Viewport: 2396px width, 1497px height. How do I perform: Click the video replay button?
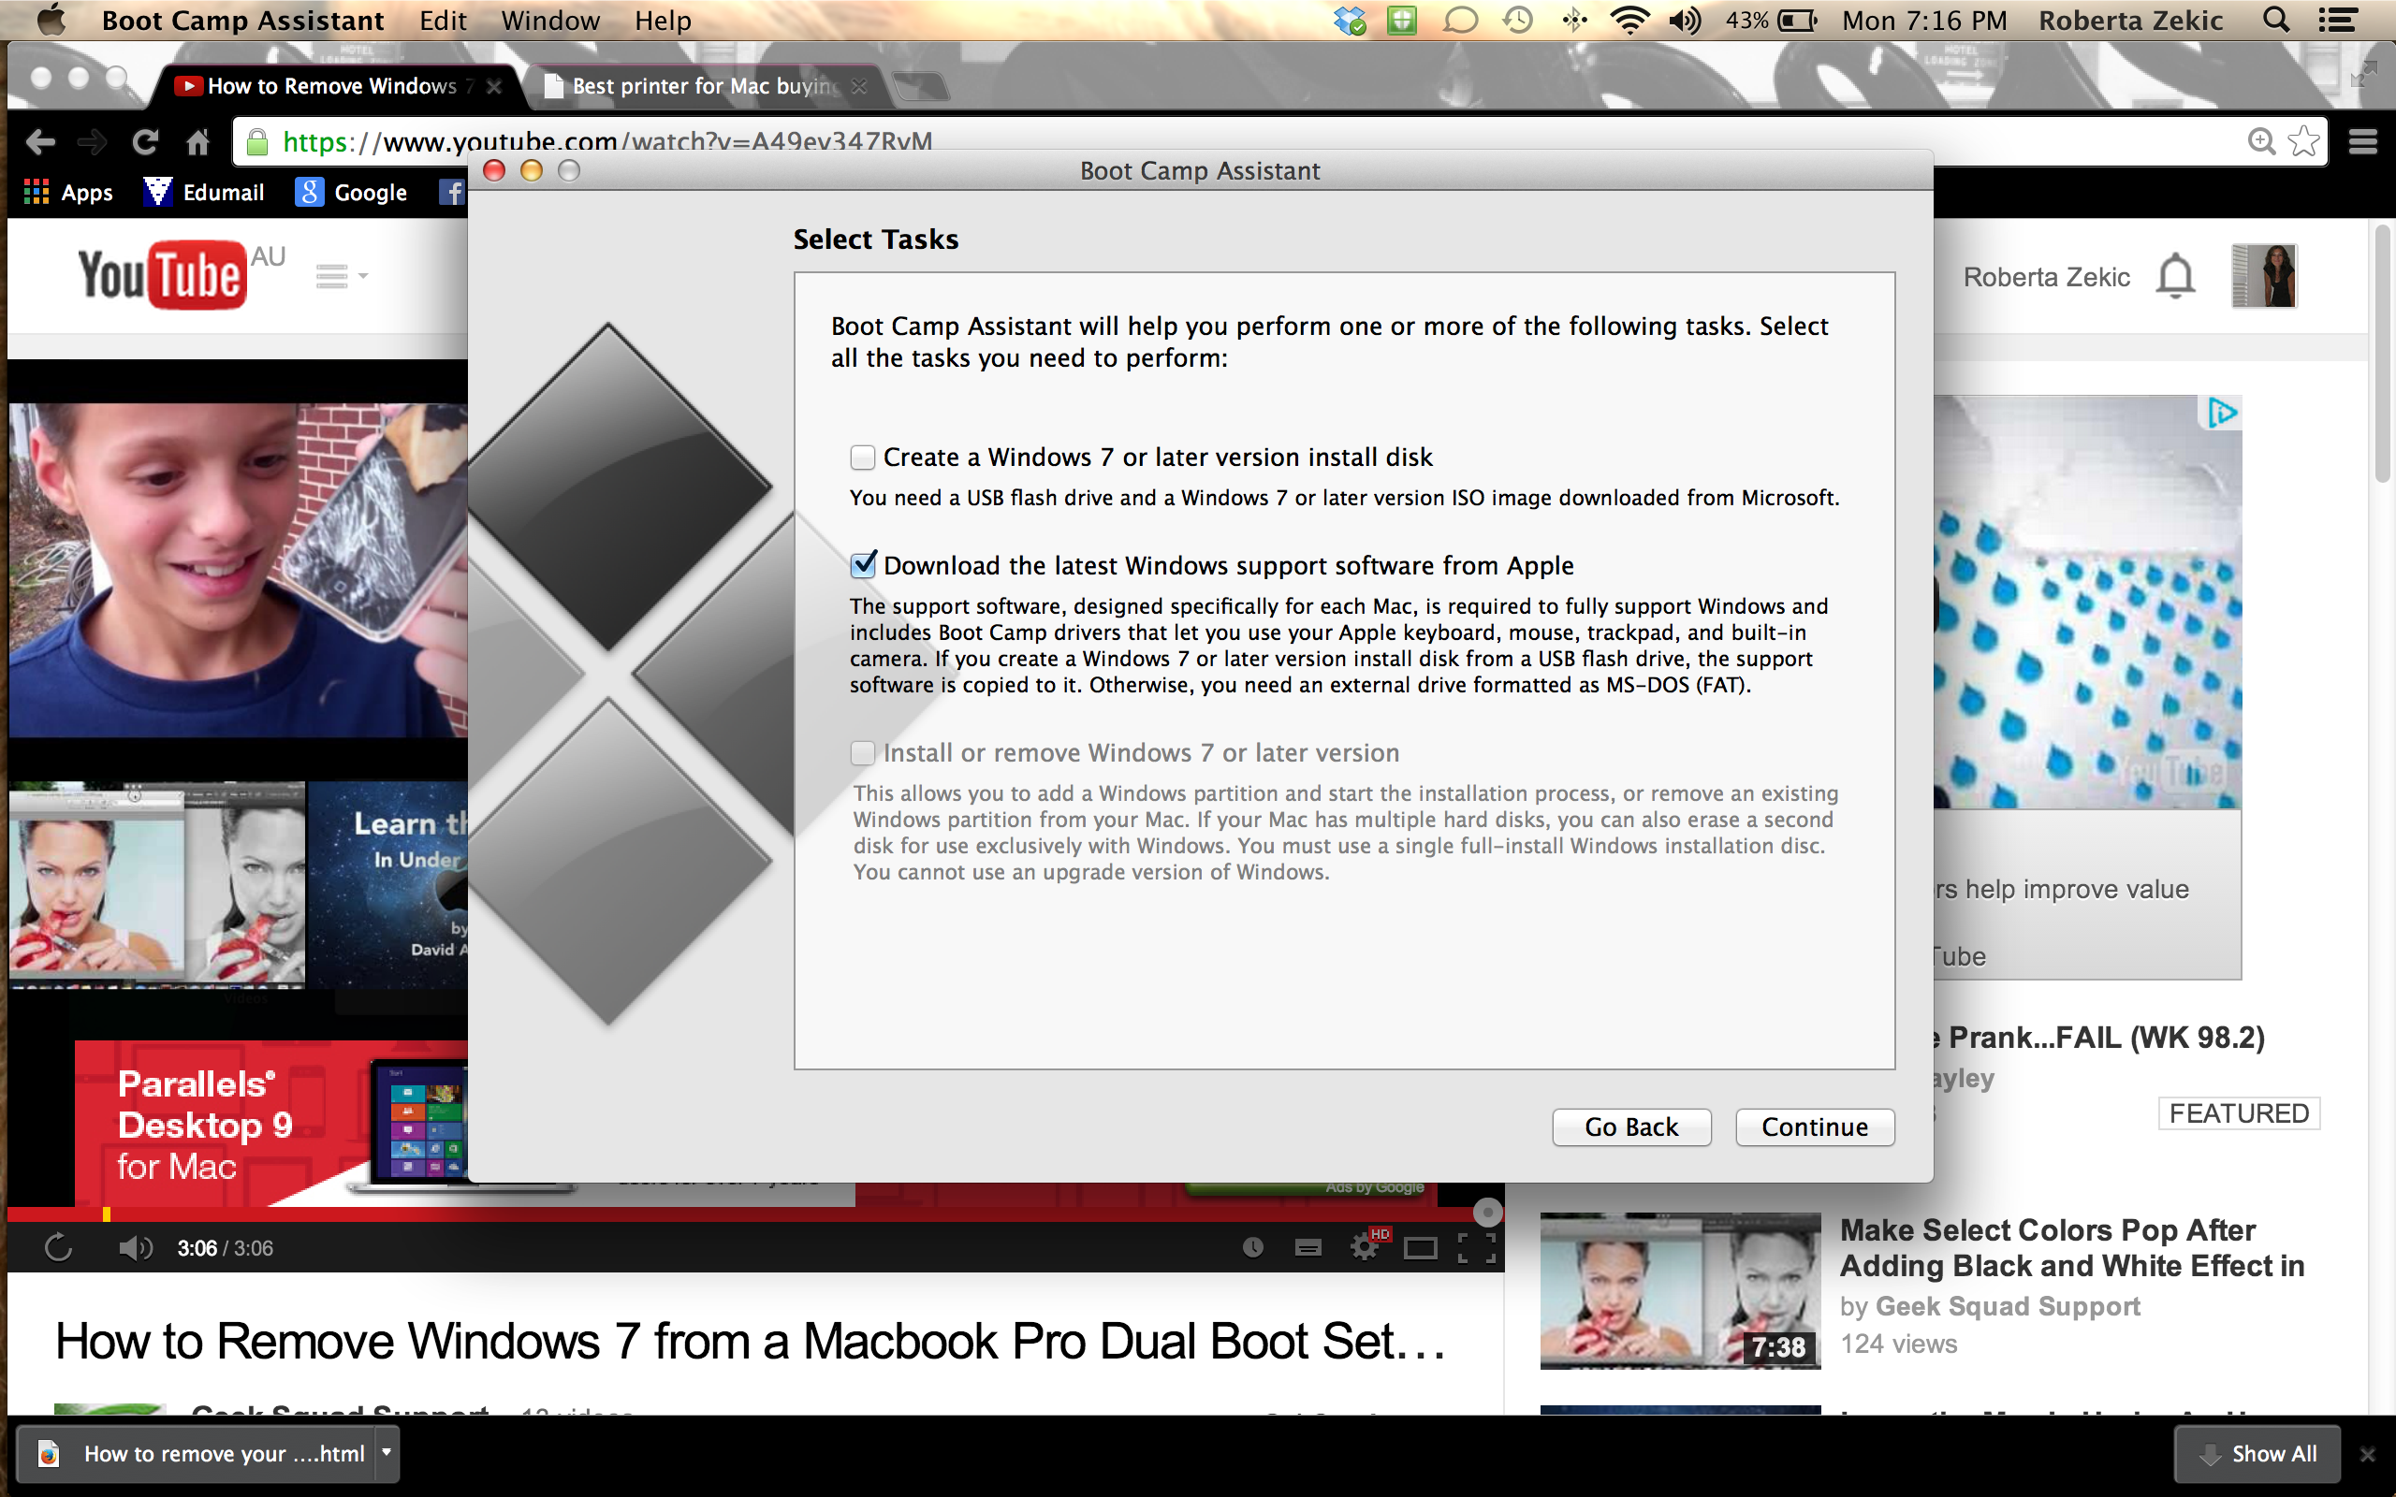click(x=58, y=1248)
